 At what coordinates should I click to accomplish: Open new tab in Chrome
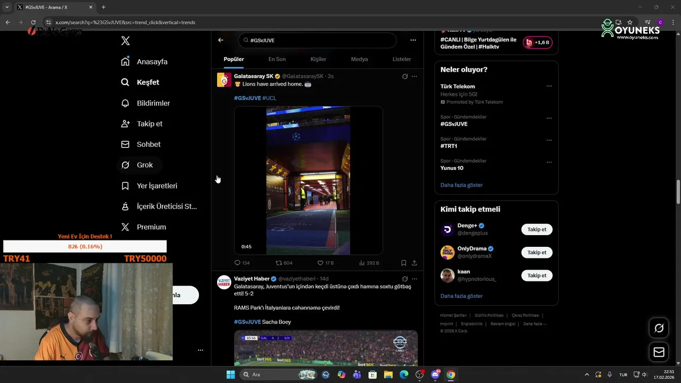click(103, 7)
